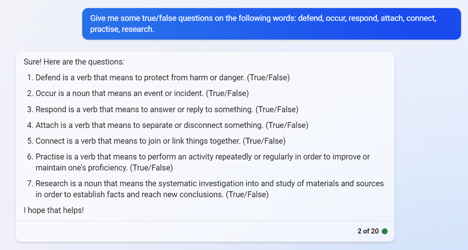468x250 pixels.
Task: Click the "2 of 20" message counter
Action: pos(368,232)
